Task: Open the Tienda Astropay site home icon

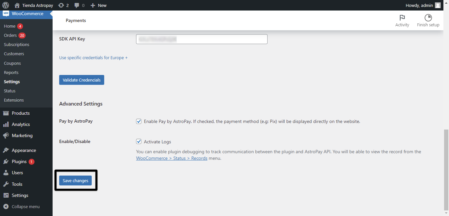Action: (17, 5)
